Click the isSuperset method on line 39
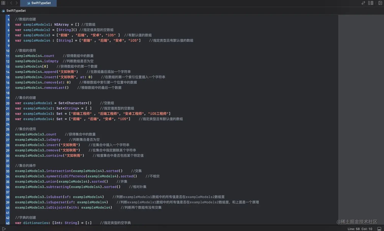384x231 pixels. (56, 202)
